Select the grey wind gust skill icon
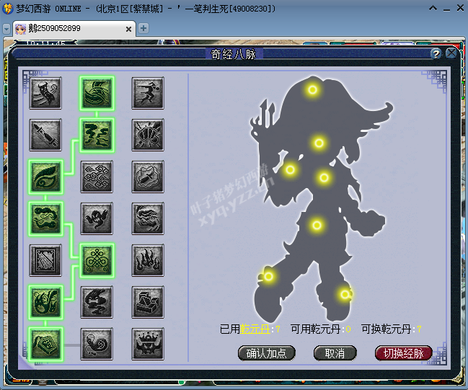The height and width of the screenshot is (390, 468). 148,218
